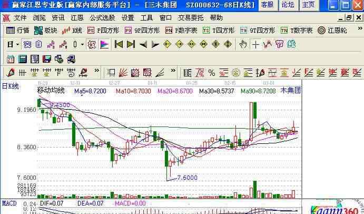Screen dimensions: 364x214
Task: Open the 文件 menu
Action: tap(20, 18)
